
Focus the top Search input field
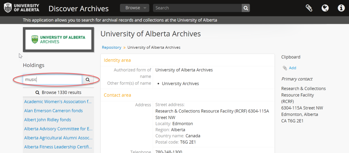[197, 8]
